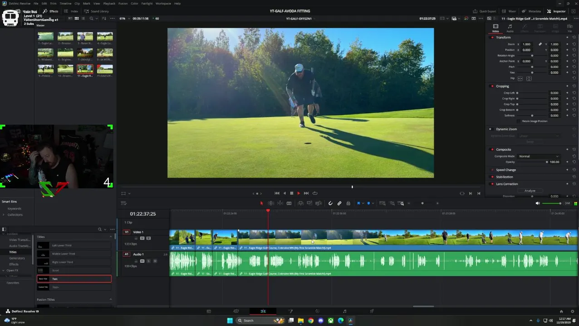Screen dimensions: 579x326
Task: Toggle the Inspector panel button
Action: coord(556,11)
